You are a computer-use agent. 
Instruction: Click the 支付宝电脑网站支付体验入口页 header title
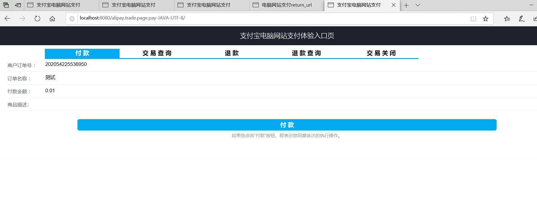pyautogui.click(x=287, y=36)
